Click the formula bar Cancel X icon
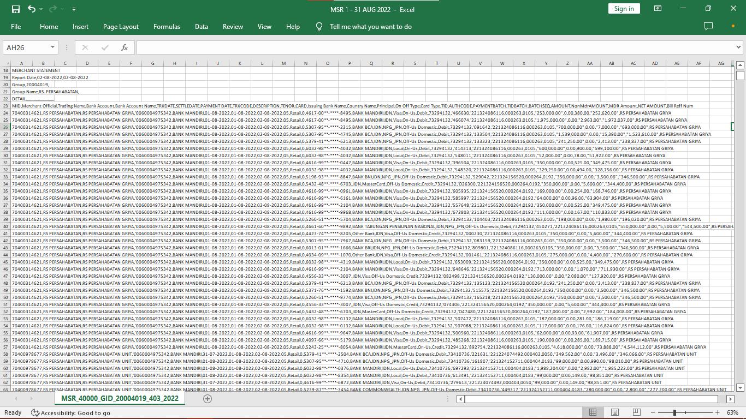This screenshot has width=746, height=419. (85, 47)
